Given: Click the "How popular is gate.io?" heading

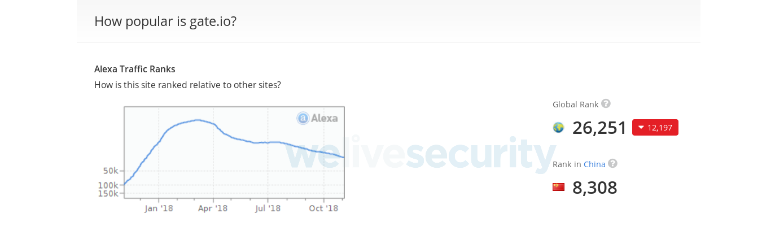Looking at the screenshot, I should coord(165,21).
